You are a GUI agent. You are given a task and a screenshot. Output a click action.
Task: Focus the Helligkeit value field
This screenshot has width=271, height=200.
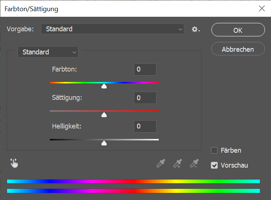coord(145,126)
